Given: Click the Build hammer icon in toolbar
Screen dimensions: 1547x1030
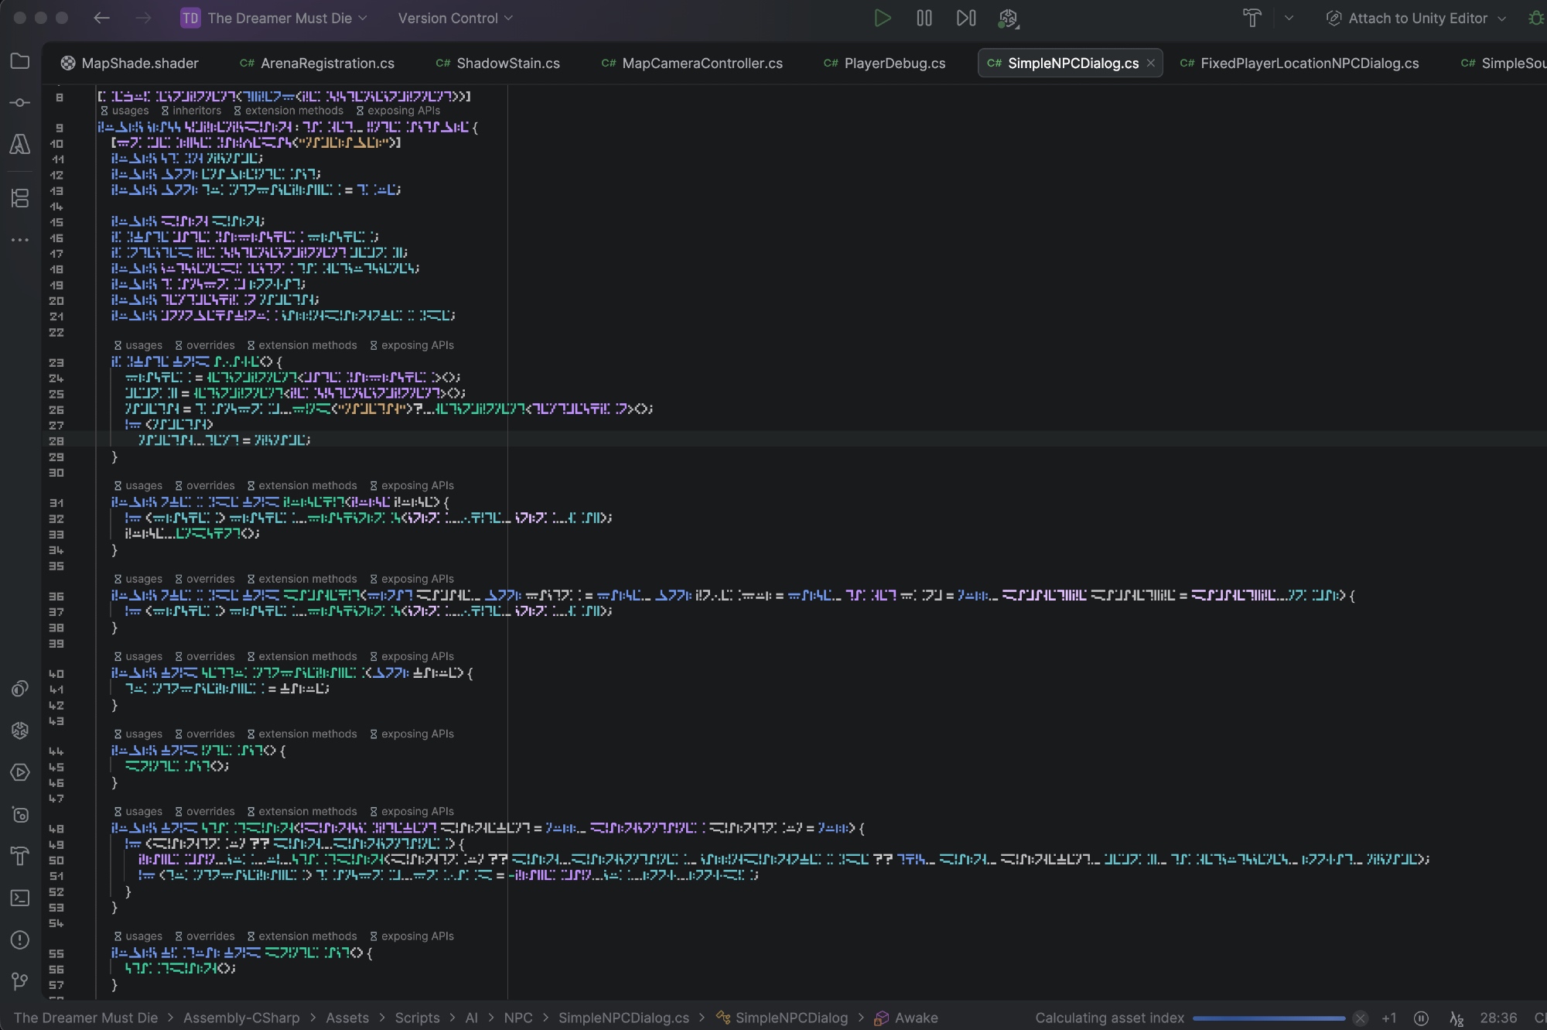Looking at the screenshot, I should pos(1252,18).
